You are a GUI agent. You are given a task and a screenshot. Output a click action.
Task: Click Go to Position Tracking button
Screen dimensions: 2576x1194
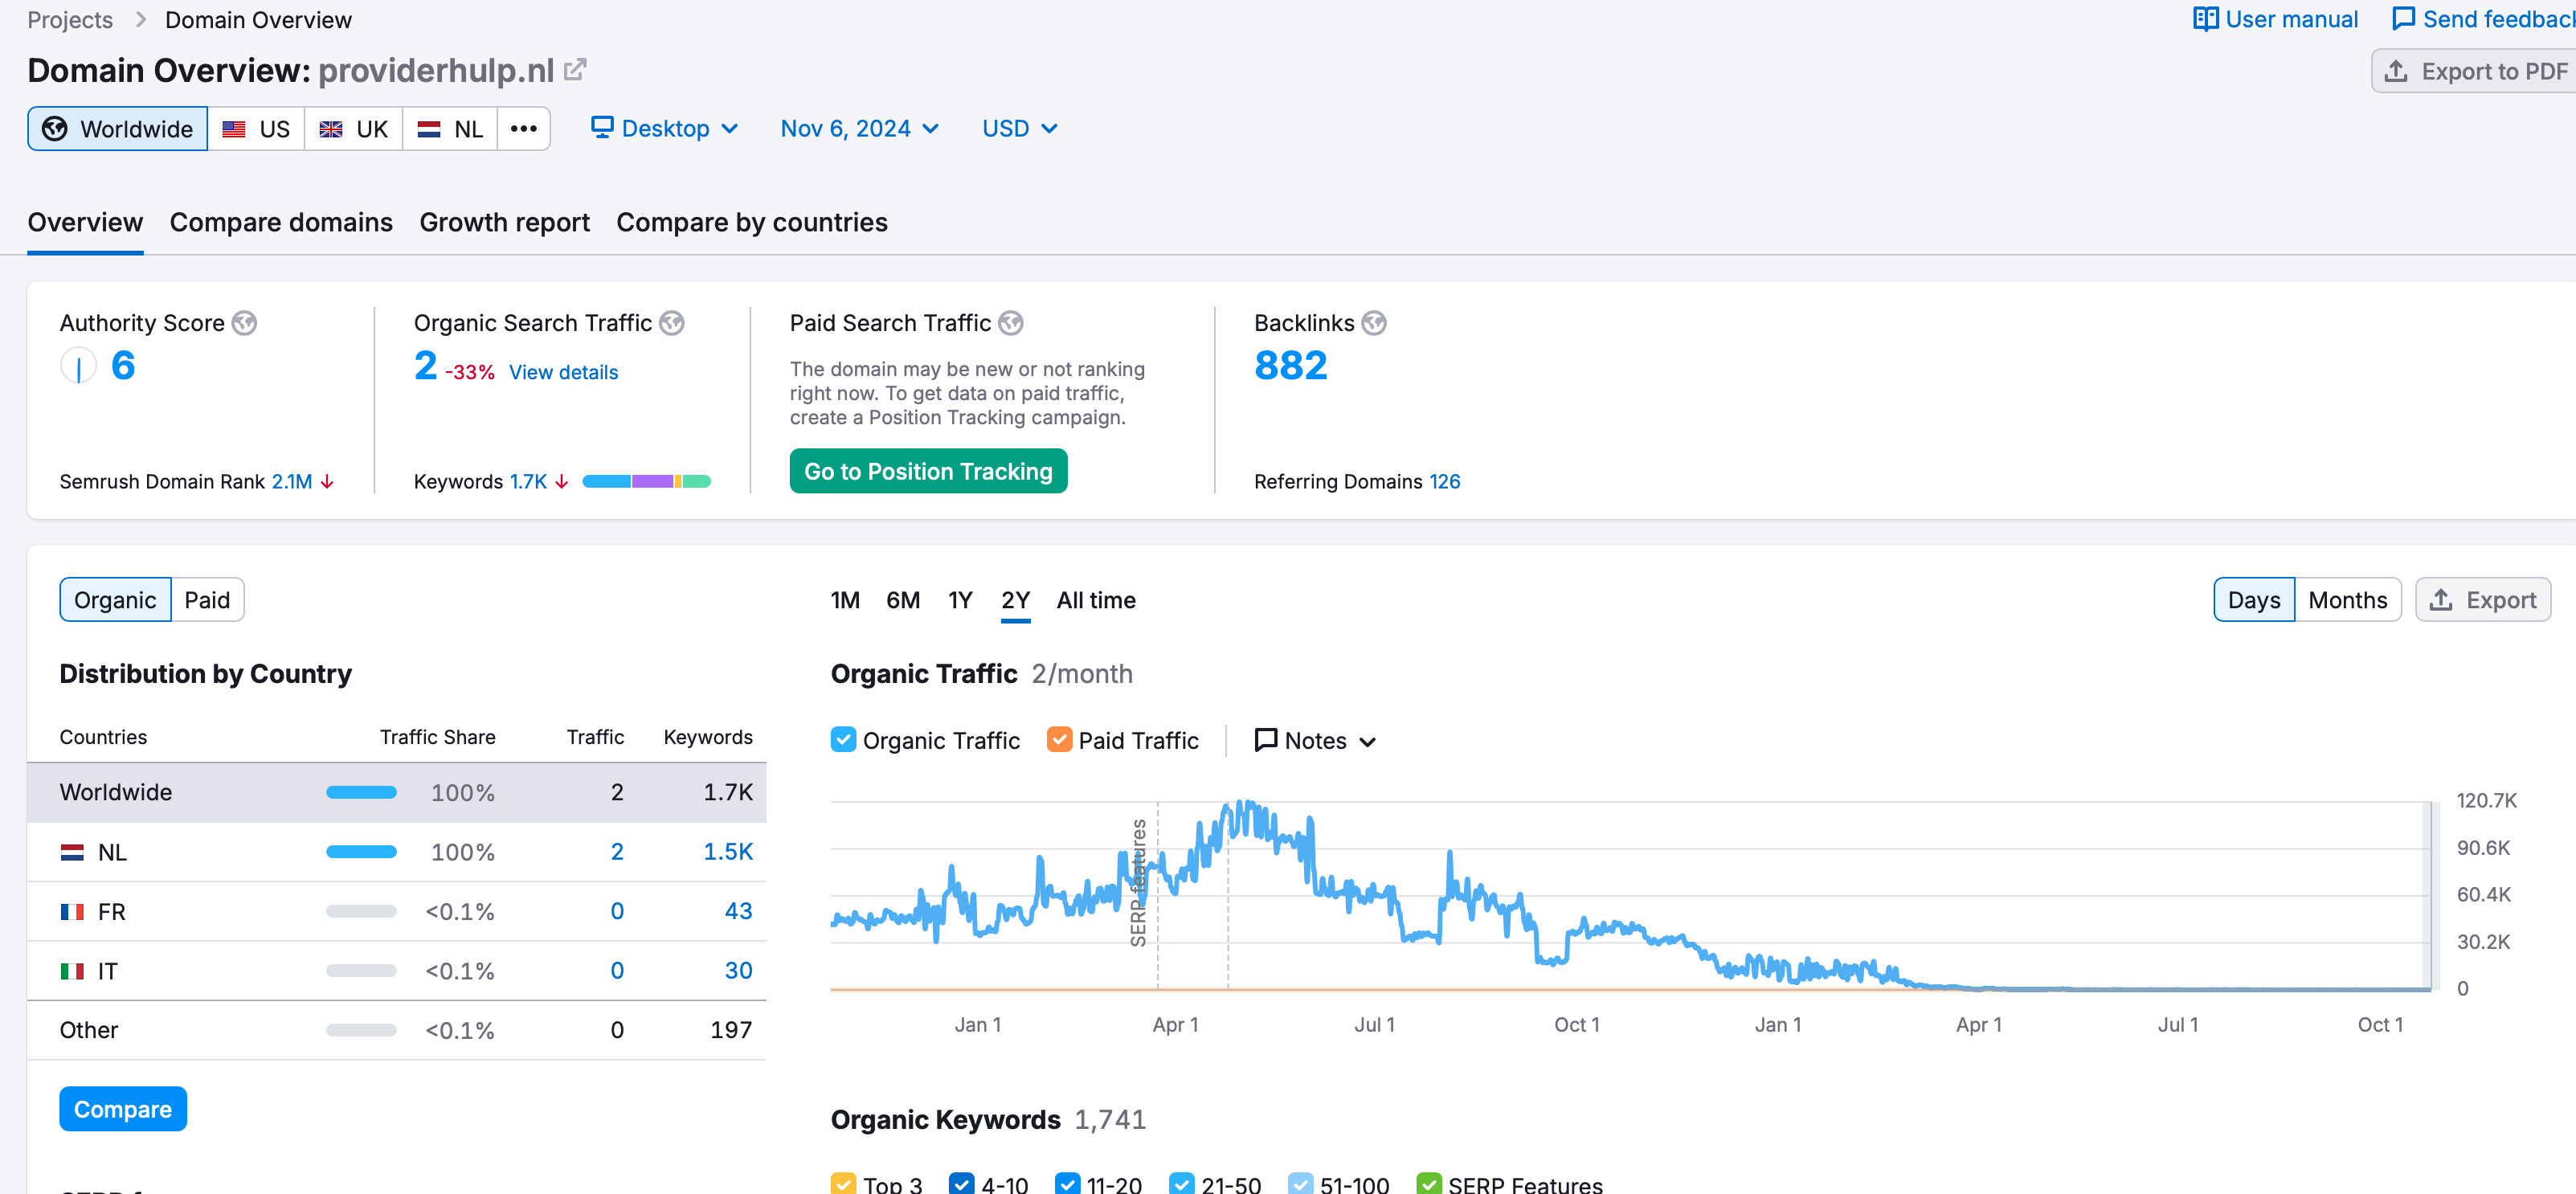tap(928, 471)
